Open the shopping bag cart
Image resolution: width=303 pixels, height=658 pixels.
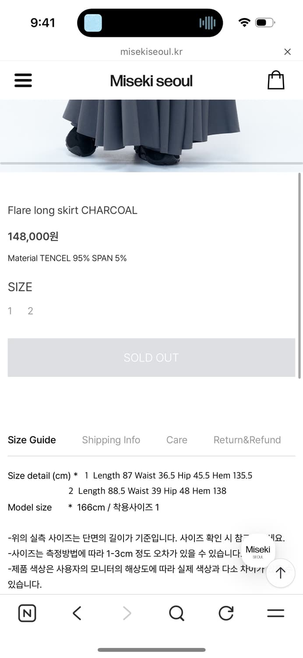point(276,81)
